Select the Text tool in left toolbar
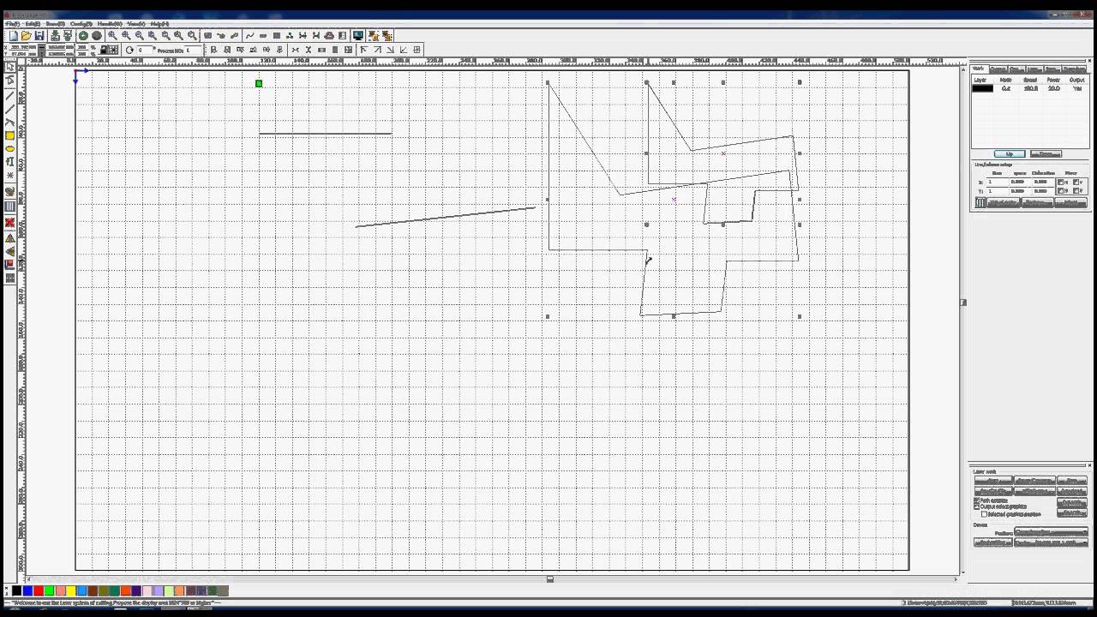Image resolution: width=1097 pixels, height=617 pixels. pos(10,162)
